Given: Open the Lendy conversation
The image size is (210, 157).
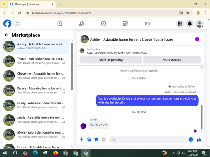Looking at the screenshot, I should click(35, 105).
